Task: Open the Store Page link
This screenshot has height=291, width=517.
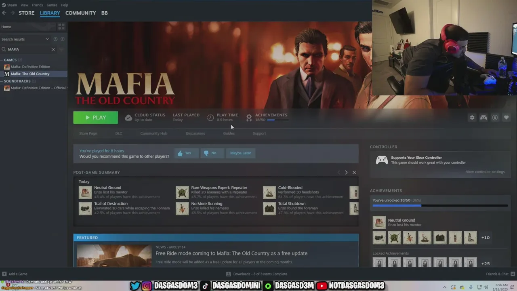Action: click(88, 133)
